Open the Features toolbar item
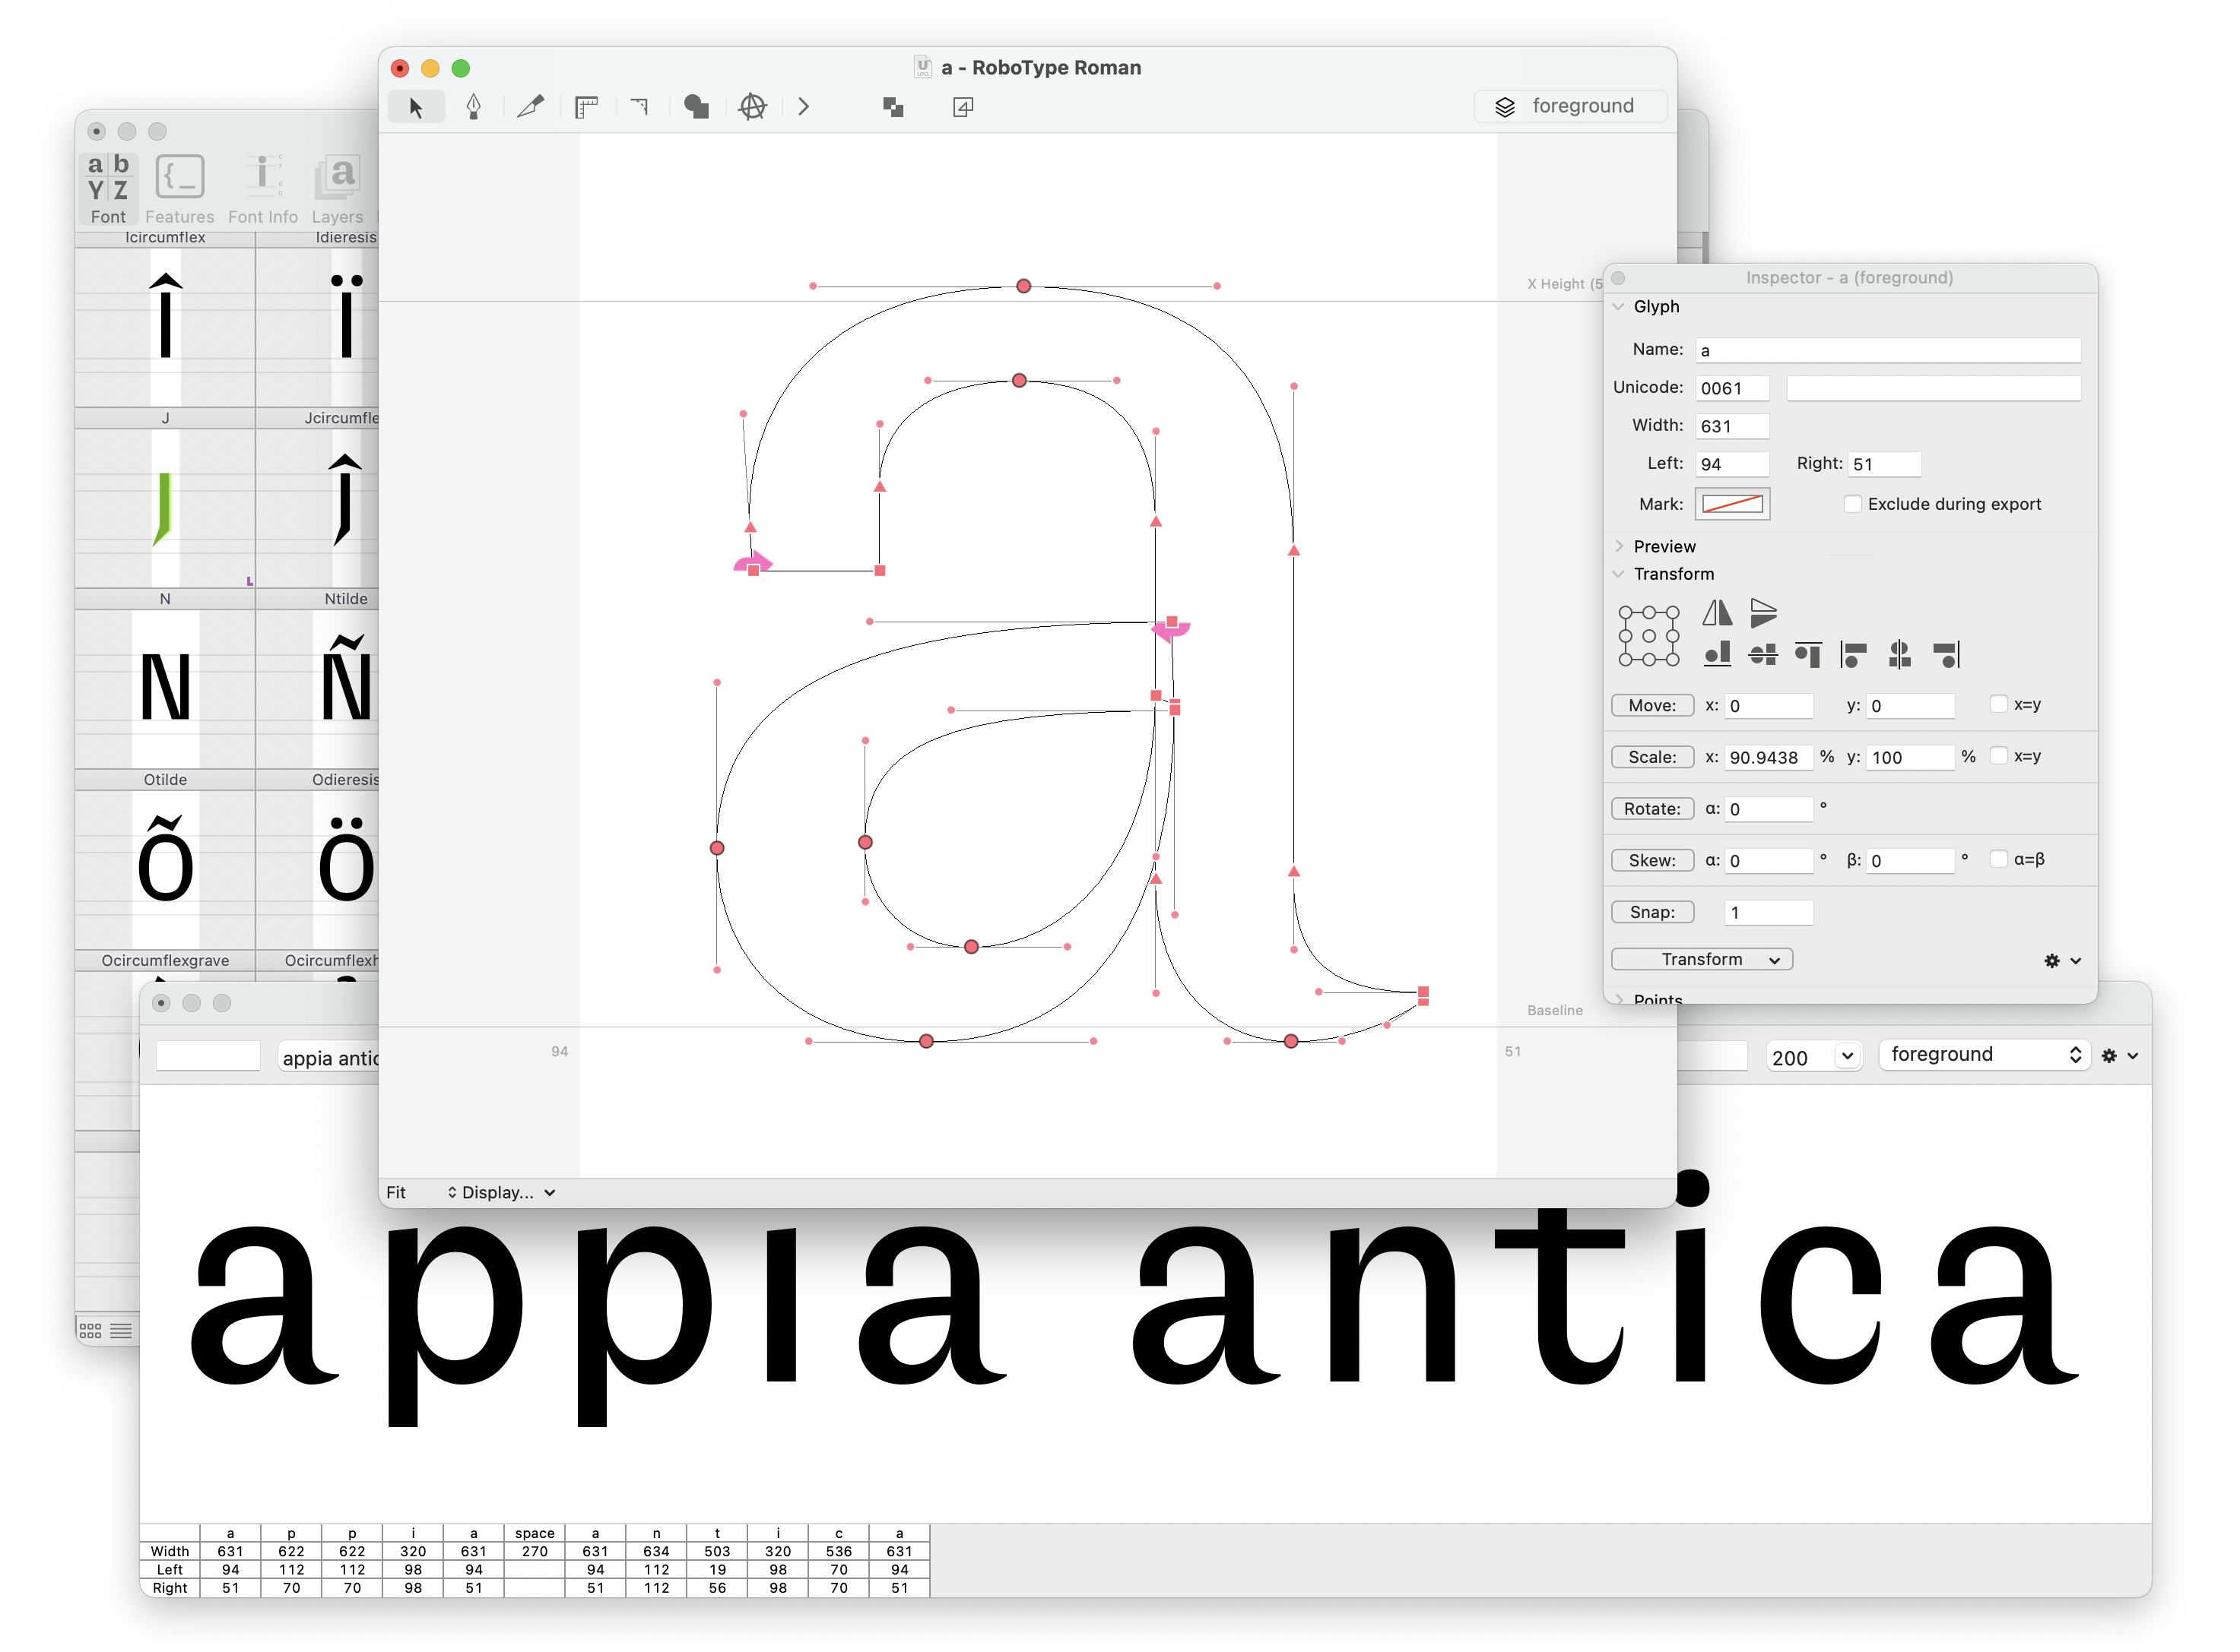Image resolution: width=2240 pixels, height=1652 pixels. coord(179,189)
